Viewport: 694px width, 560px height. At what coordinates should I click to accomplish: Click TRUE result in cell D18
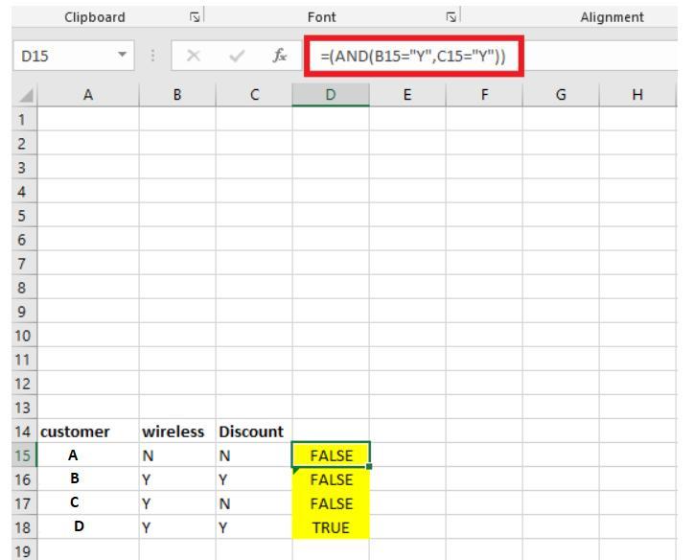[331, 526]
